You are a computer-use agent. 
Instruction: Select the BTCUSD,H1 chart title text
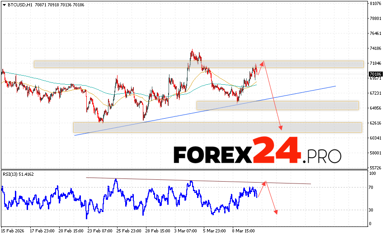[19, 5]
